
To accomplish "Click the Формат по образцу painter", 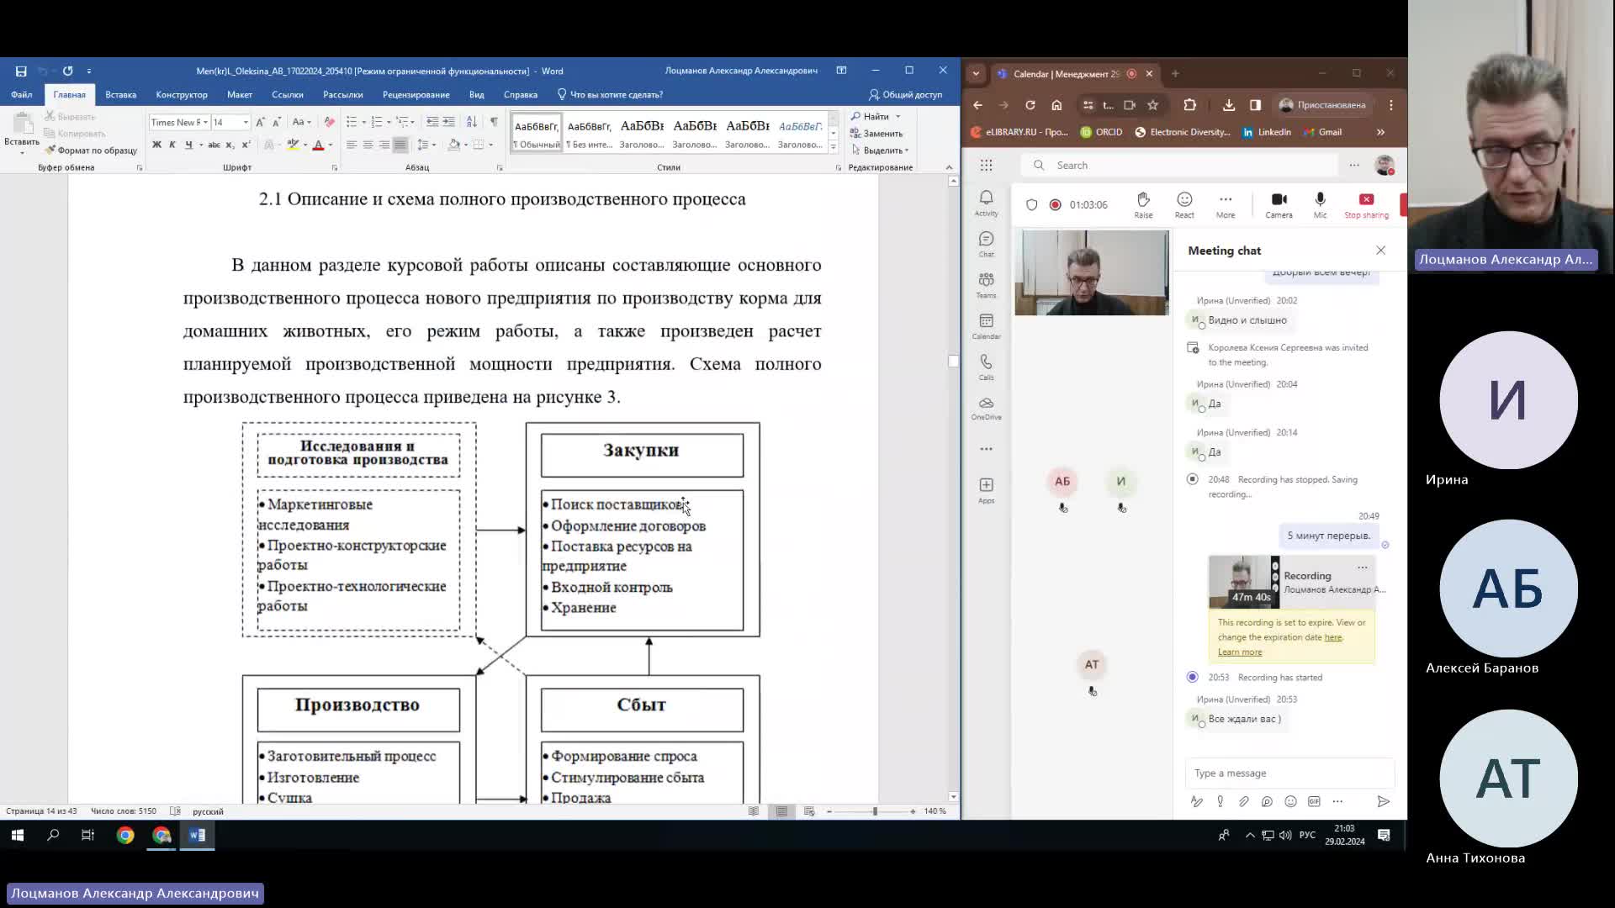I will click(x=91, y=150).
